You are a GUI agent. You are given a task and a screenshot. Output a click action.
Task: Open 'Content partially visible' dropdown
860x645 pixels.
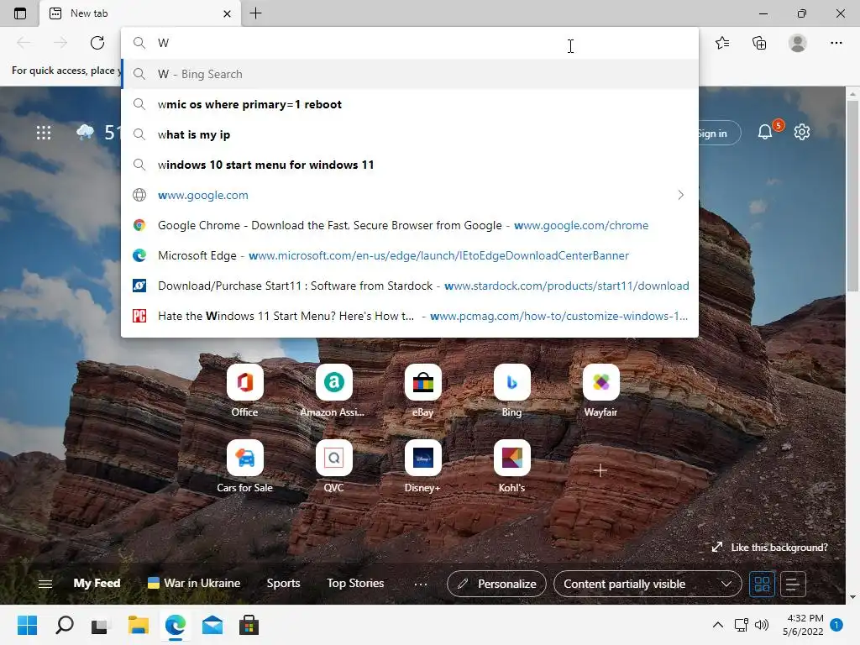click(648, 584)
